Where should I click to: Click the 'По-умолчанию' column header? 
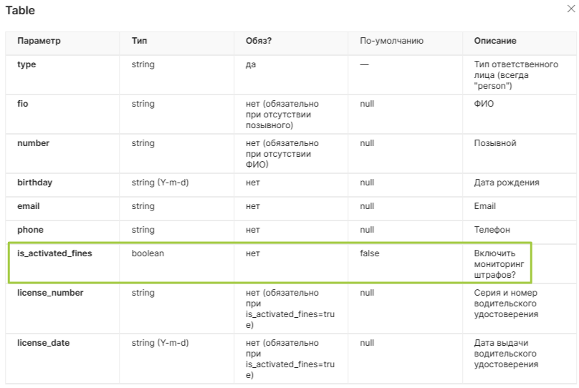[x=391, y=41]
